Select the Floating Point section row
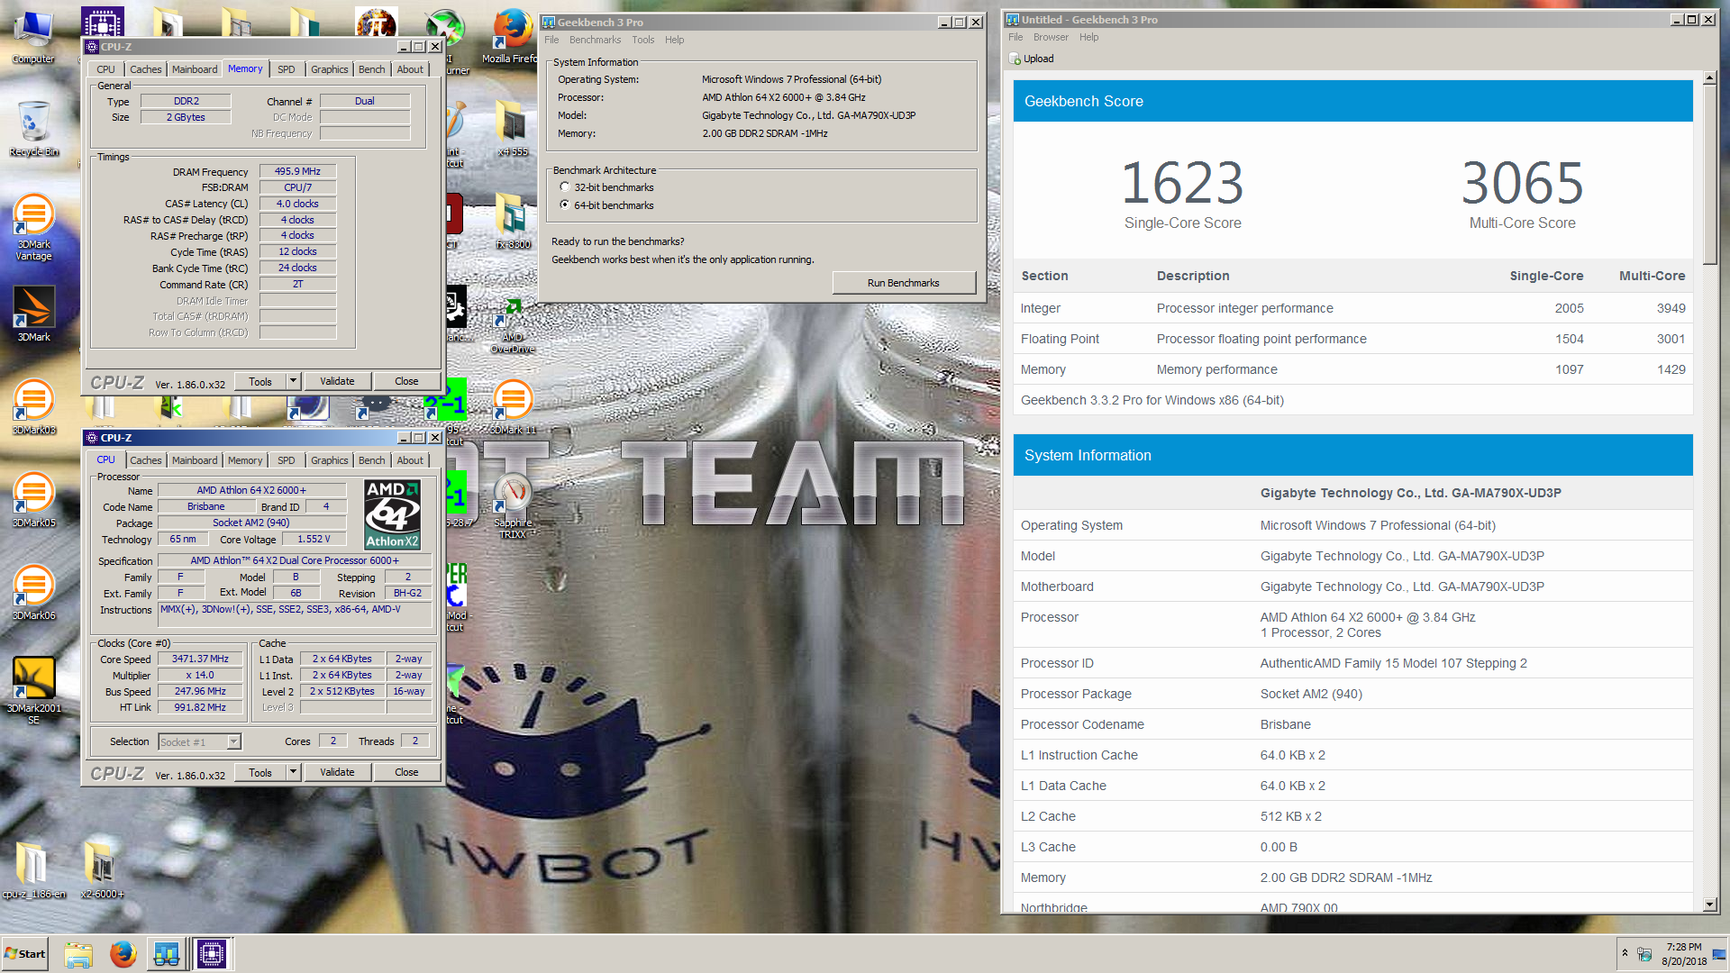This screenshot has width=1730, height=973. (x=1352, y=339)
